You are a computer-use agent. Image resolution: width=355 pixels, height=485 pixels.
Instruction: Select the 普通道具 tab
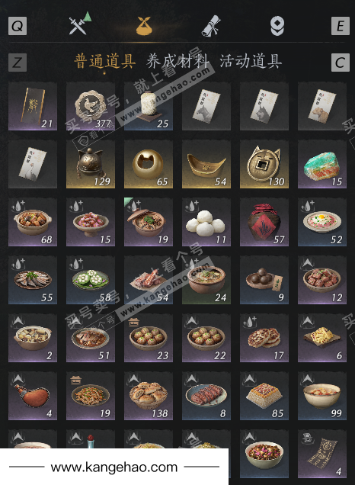104,61
